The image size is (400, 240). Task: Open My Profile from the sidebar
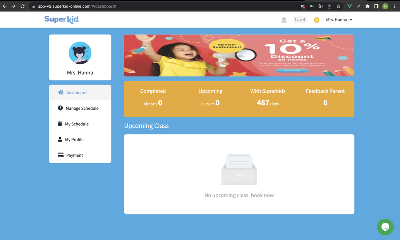coord(74,140)
